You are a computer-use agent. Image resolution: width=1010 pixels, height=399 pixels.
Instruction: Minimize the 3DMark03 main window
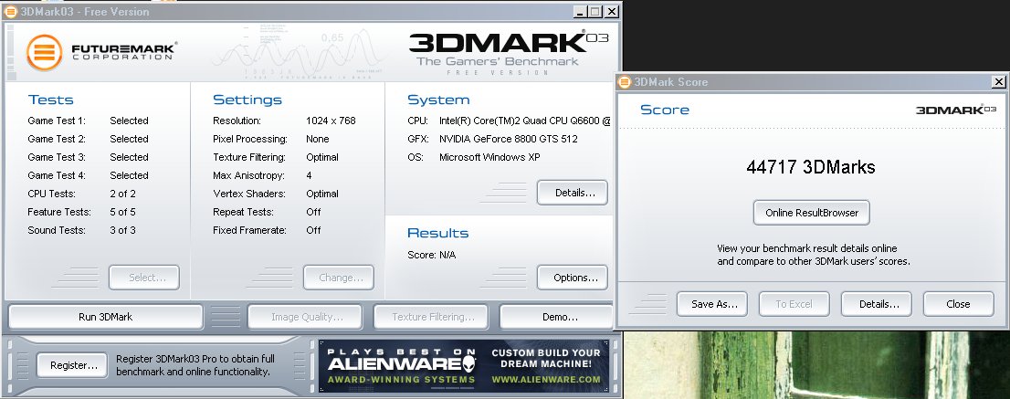578,11
